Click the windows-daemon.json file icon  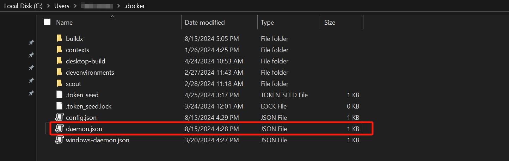(x=59, y=140)
